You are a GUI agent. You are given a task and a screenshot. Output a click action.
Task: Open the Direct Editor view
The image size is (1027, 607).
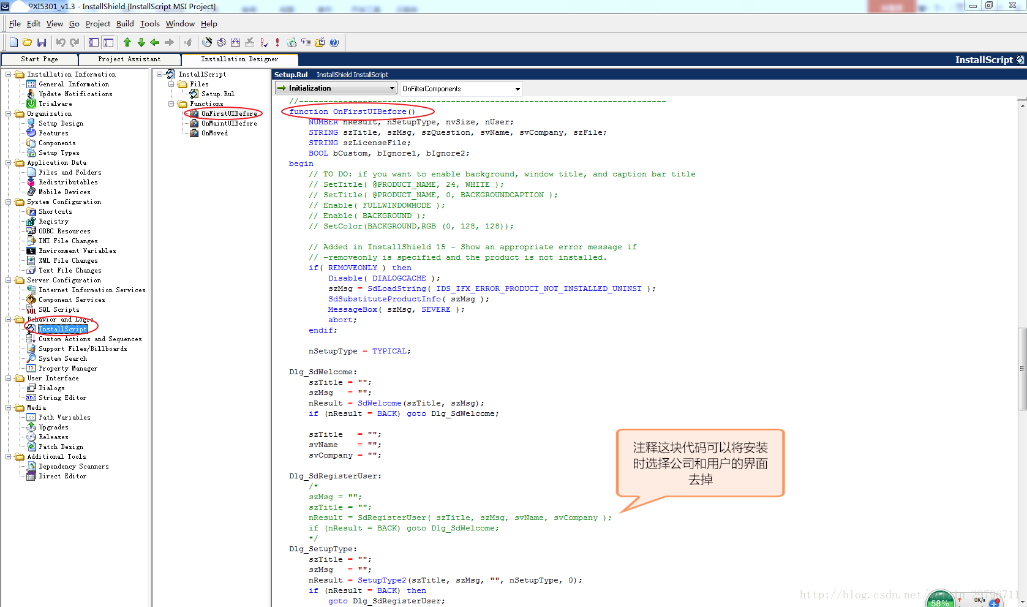pyautogui.click(x=62, y=476)
